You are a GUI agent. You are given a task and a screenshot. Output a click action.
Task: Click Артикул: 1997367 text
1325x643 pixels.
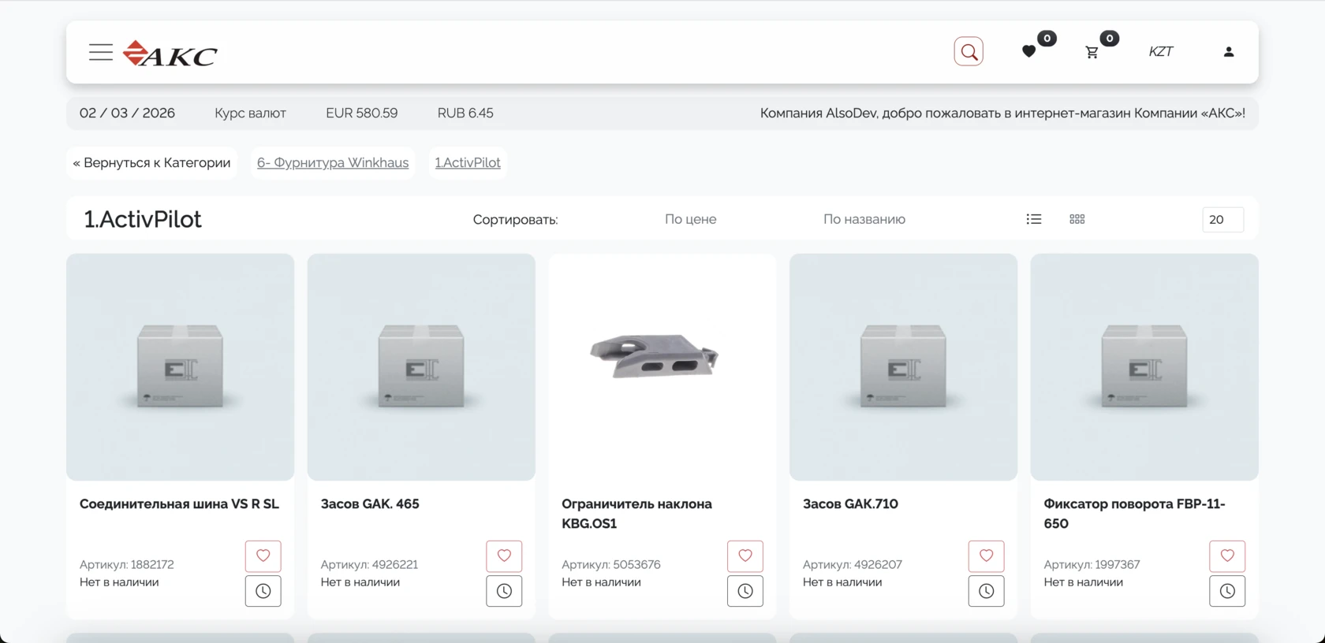point(1092,564)
